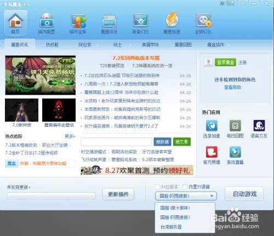
Task: Open T20套装预览 link
Action: (x=112, y=66)
